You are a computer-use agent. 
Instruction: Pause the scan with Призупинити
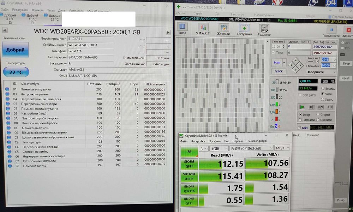pyautogui.click(x=331, y=30)
